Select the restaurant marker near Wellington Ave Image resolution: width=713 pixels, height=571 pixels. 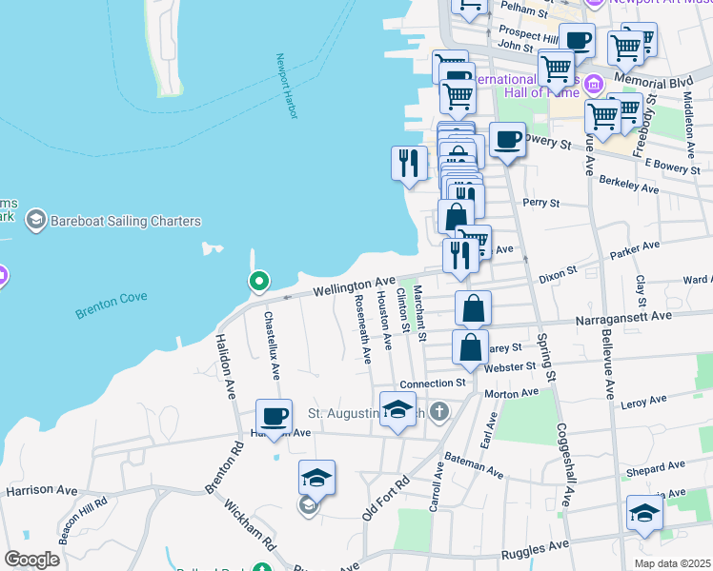pyautogui.click(x=460, y=259)
